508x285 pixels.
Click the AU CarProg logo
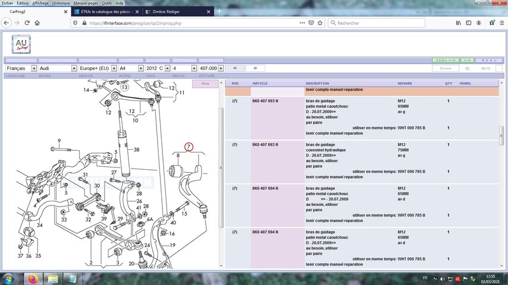point(21,44)
